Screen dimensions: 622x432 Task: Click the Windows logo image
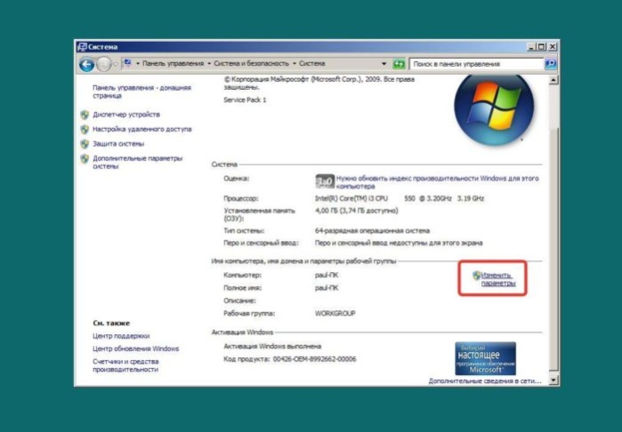(x=494, y=108)
